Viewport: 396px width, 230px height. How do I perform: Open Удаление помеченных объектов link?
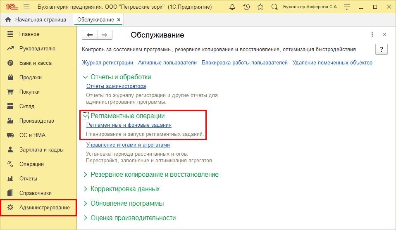point(332,62)
